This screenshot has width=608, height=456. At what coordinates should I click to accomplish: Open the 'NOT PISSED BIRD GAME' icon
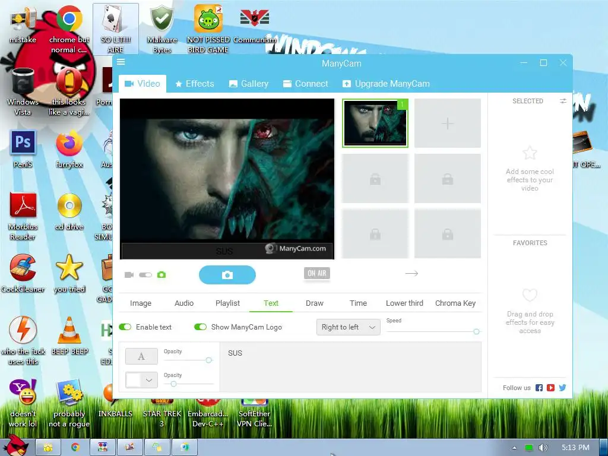coord(208,30)
